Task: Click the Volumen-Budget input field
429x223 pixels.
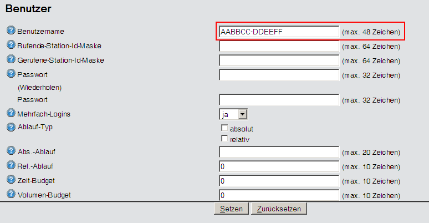Action: click(279, 195)
